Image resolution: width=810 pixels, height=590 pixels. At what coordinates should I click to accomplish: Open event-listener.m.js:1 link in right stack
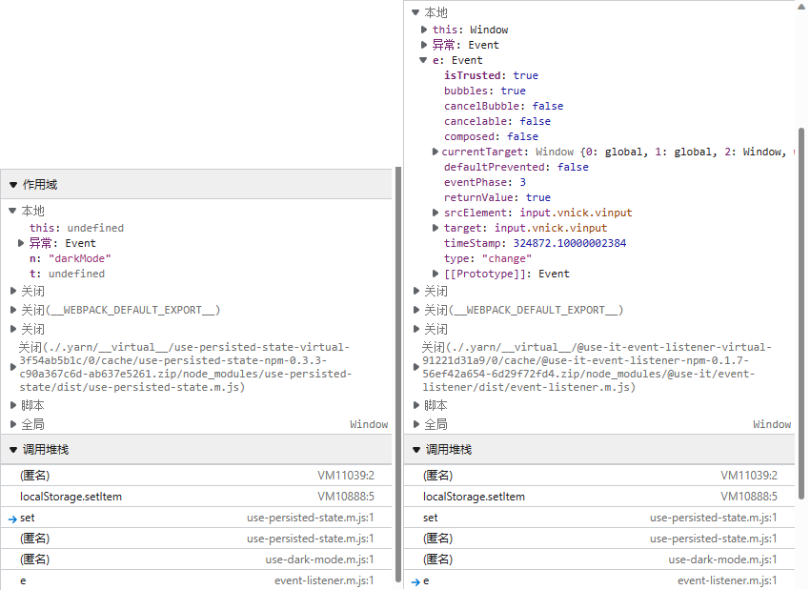pyautogui.click(x=727, y=580)
